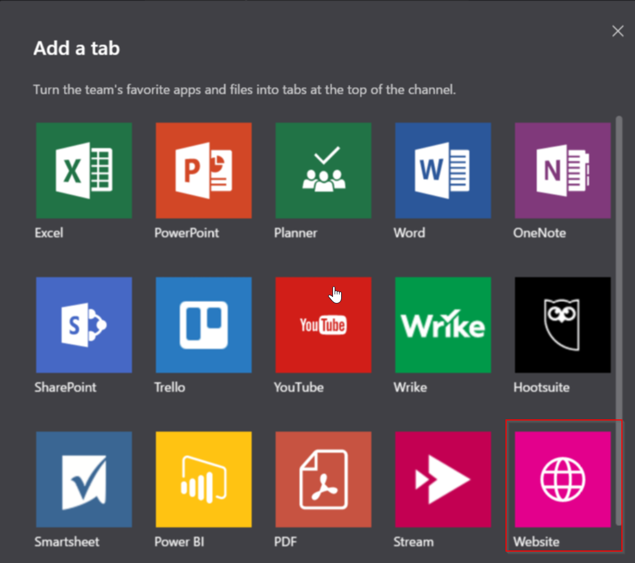Image resolution: width=635 pixels, height=563 pixels.
Task: Add a PowerPoint tab
Action: [204, 170]
